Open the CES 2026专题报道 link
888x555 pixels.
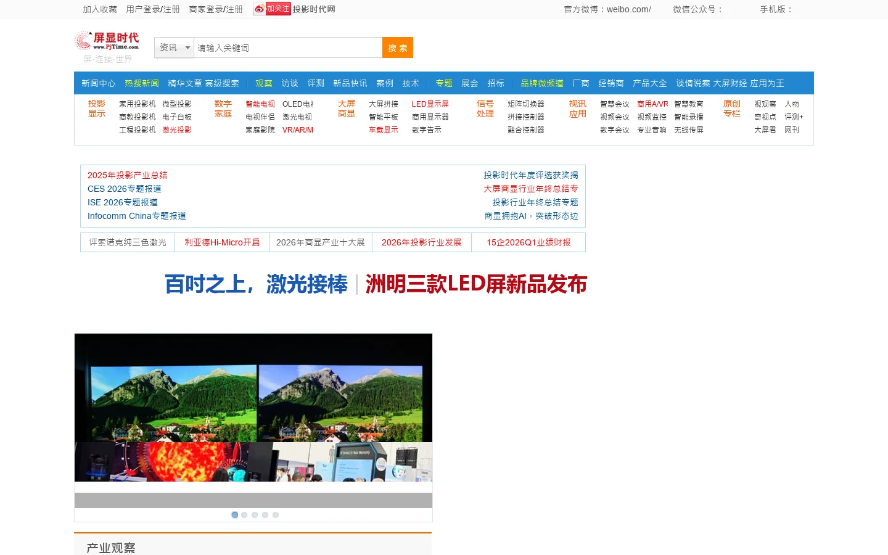[x=125, y=189]
